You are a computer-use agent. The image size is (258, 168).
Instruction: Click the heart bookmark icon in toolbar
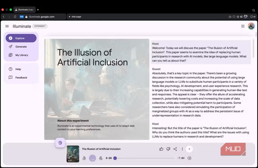tap(234, 17)
